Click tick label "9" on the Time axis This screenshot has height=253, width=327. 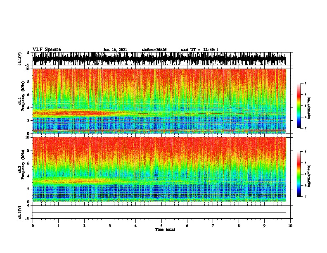click(x=264, y=226)
